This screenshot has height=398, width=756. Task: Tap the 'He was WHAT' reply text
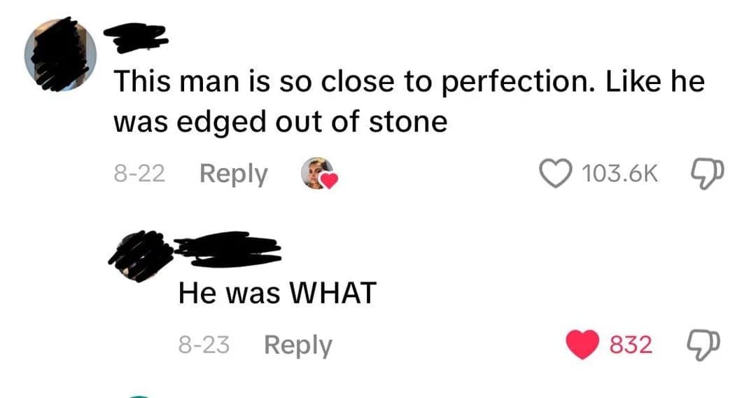[277, 293]
